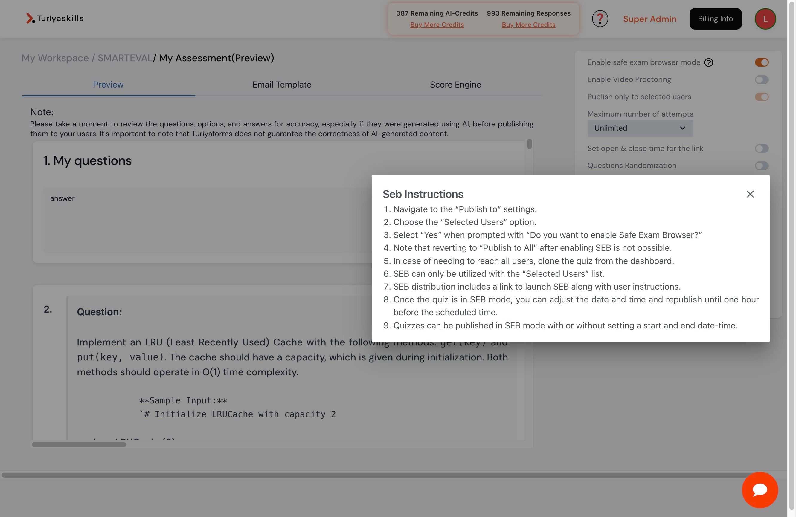Click Buy More Credits under AI-Credits

click(x=437, y=25)
